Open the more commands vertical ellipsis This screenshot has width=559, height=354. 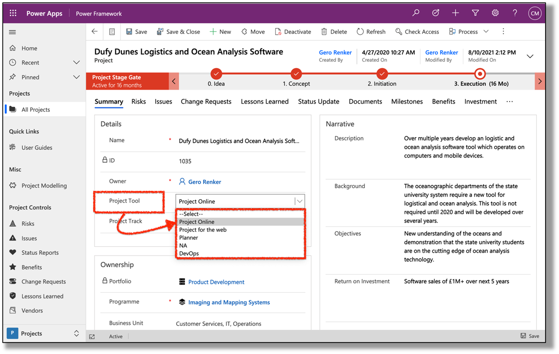(503, 31)
